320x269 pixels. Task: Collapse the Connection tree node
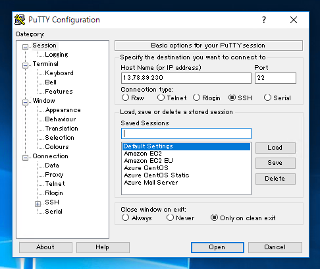25,158
